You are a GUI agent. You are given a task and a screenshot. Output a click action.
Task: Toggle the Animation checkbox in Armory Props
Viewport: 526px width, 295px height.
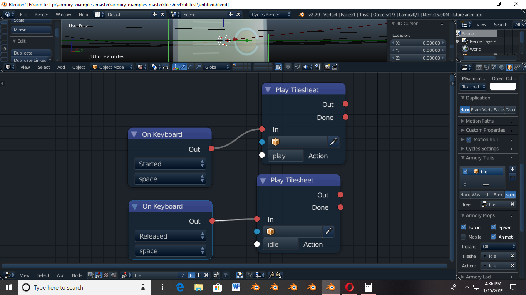(493, 237)
